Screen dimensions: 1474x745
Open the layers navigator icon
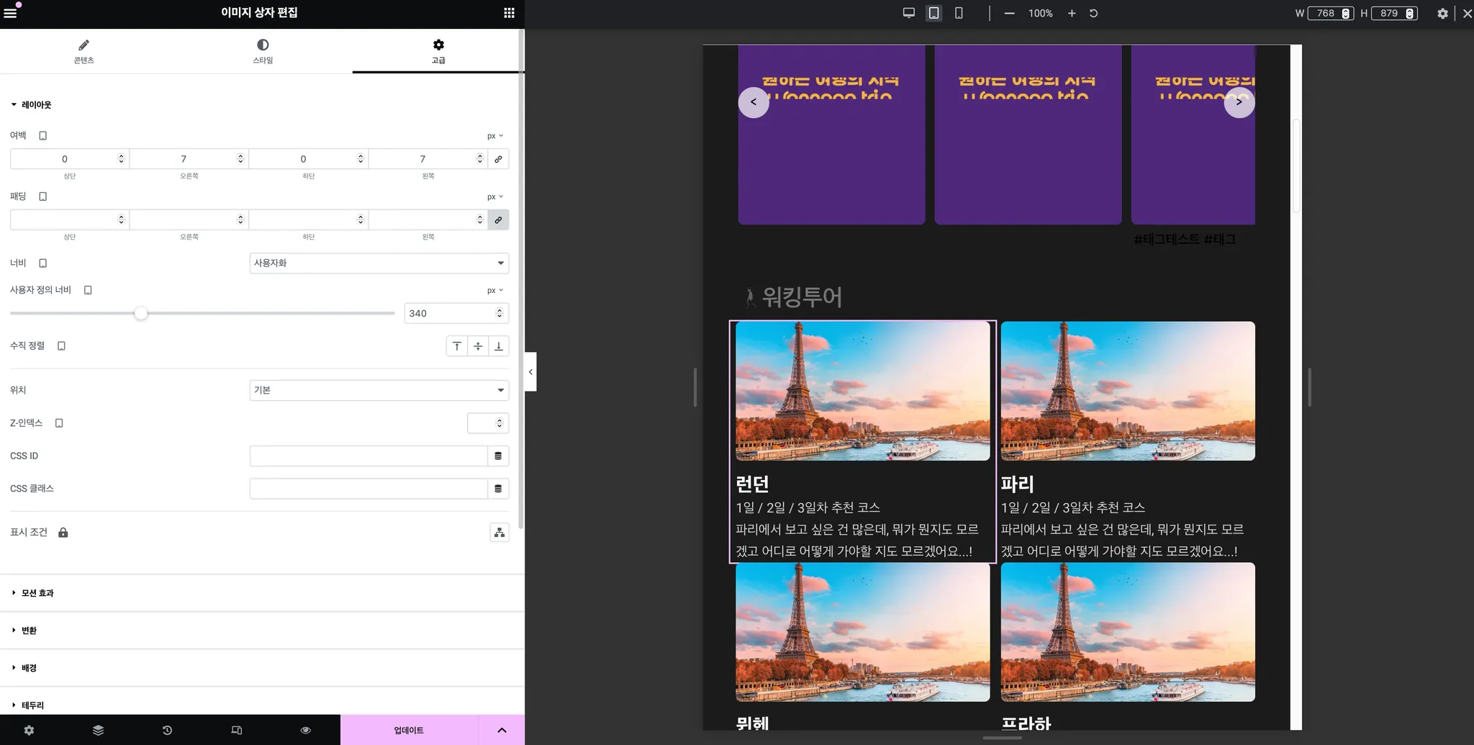(x=98, y=730)
